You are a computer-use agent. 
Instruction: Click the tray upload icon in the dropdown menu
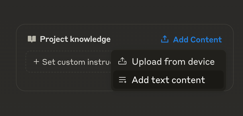pos(122,61)
